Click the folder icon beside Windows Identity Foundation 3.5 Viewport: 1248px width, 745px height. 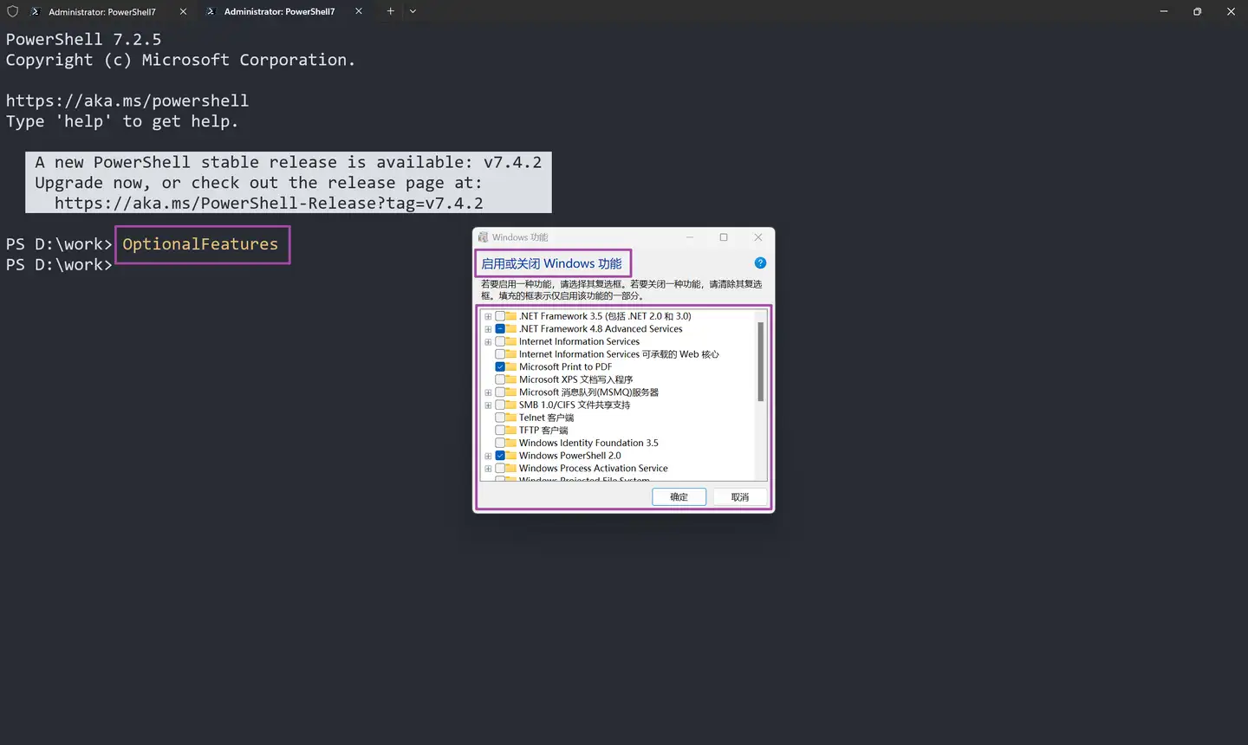[x=511, y=443]
